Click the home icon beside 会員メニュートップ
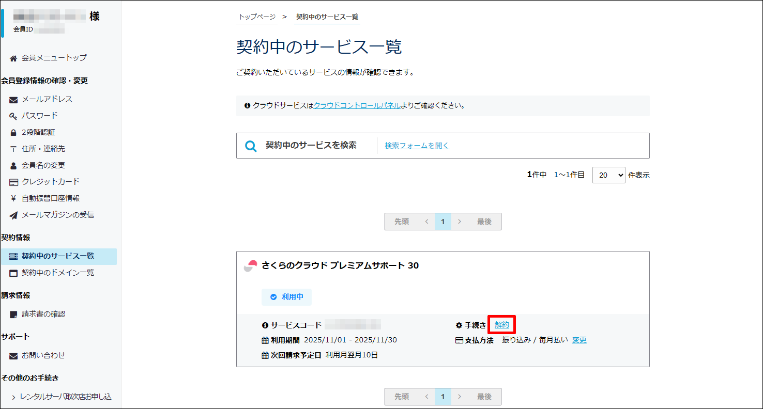763x409 pixels. tap(13, 58)
